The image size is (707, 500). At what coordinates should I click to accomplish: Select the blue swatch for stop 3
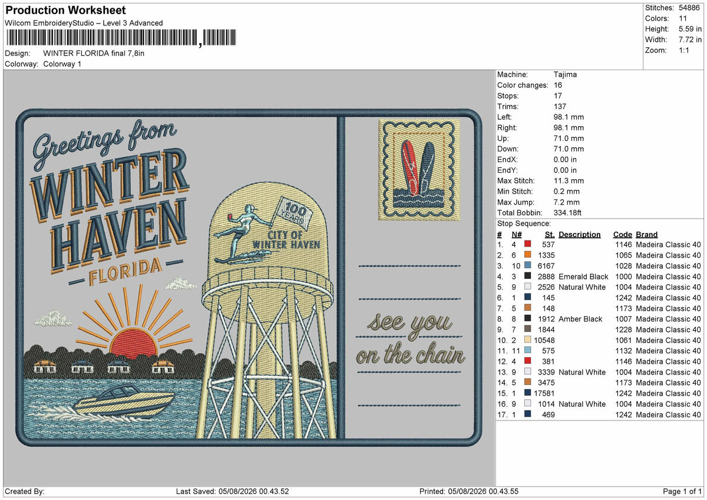[x=528, y=265]
